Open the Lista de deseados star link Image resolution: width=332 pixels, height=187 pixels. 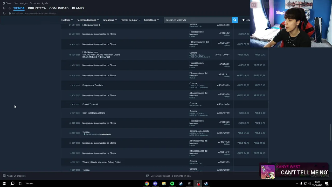(246, 20)
